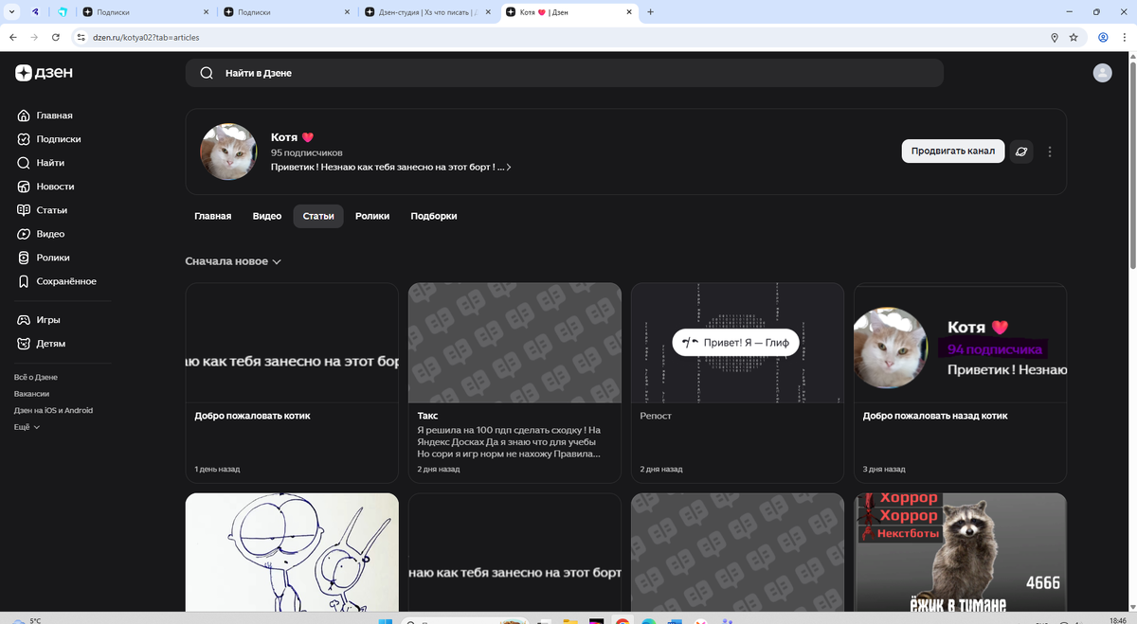This screenshot has width=1137, height=624.
Task: Switch to the channel Ролики tab
Action: point(372,216)
